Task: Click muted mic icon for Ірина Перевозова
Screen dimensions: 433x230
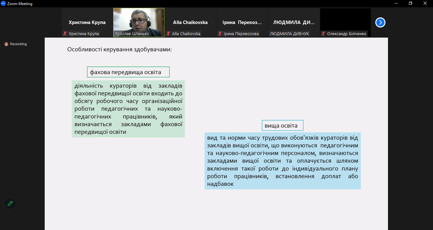Action: pos(220,33)
